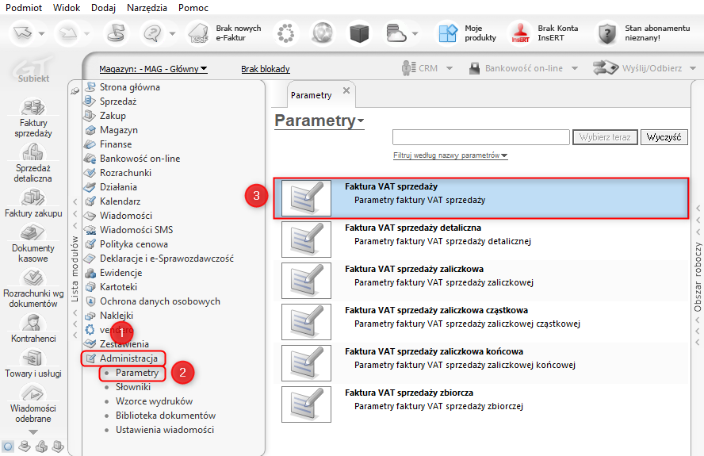Screen dimensions: 704x456
Task: Click the Brak blokady link
Action: click(266, 69)
